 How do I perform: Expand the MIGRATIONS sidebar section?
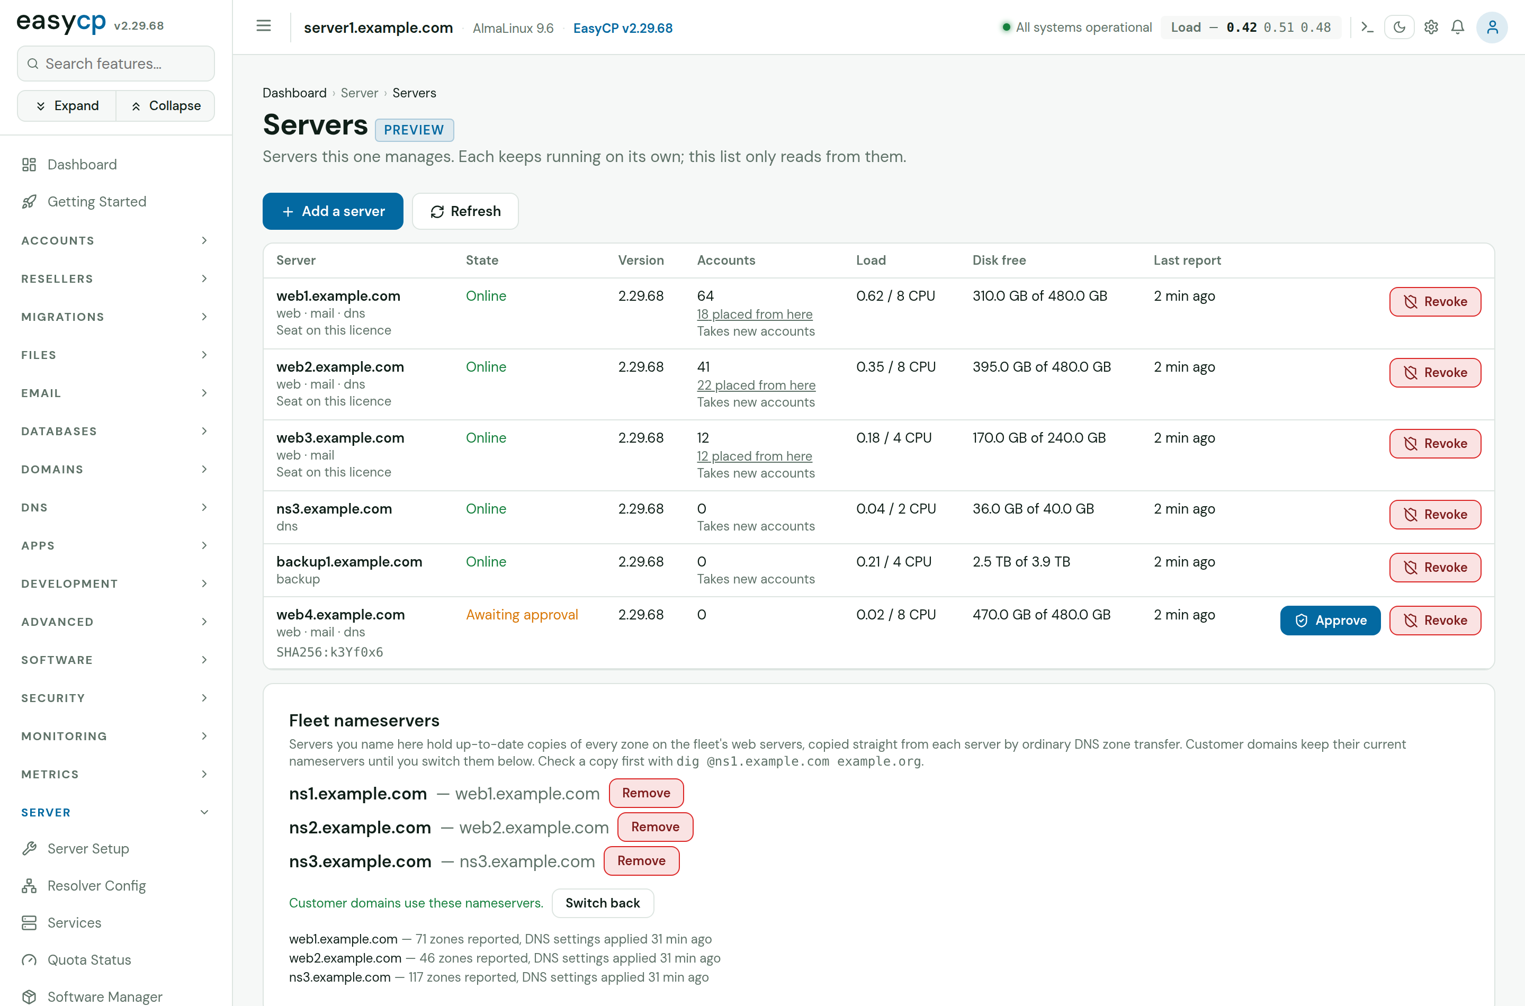point(115,317)
